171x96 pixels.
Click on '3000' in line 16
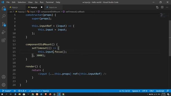point(39,55)
